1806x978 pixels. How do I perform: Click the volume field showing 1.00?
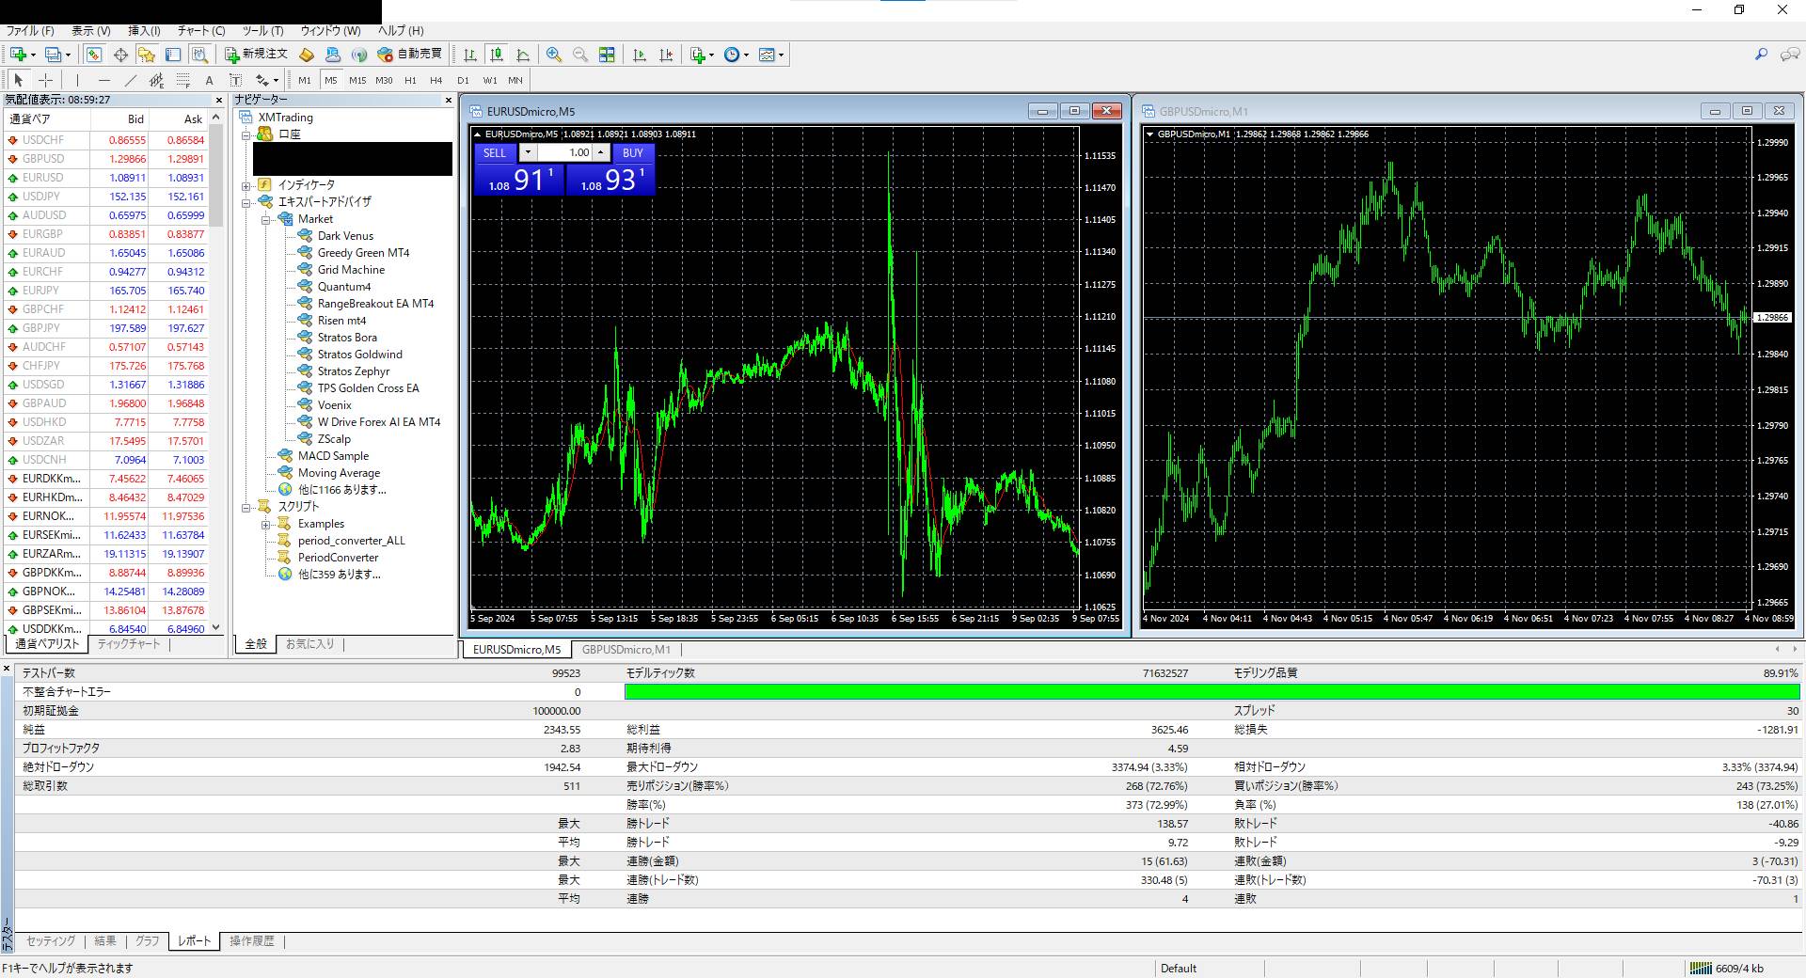(x=564, y=152)
